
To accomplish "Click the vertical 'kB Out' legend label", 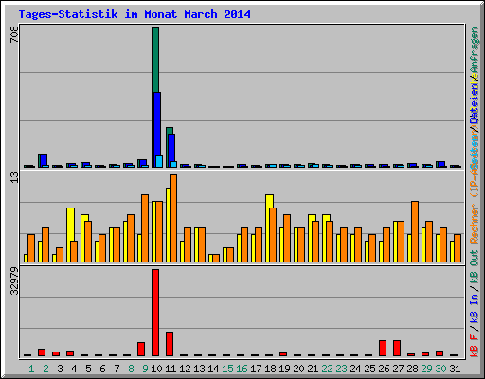I will pyautogui.click(x=474, y=266).
